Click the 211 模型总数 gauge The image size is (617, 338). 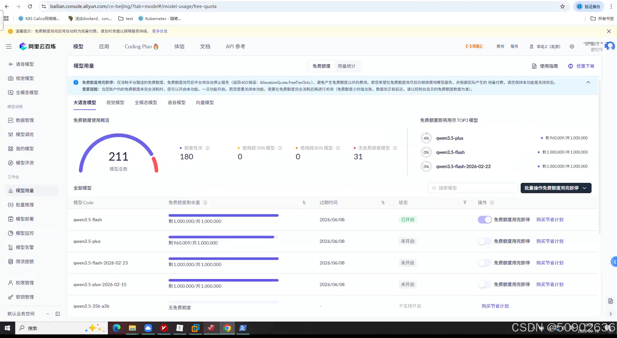119,154
